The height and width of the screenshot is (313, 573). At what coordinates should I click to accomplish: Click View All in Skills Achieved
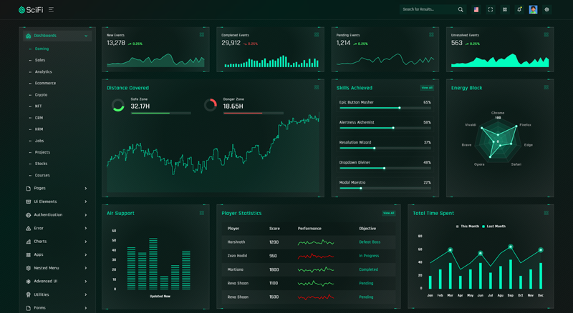coord(427,88)
